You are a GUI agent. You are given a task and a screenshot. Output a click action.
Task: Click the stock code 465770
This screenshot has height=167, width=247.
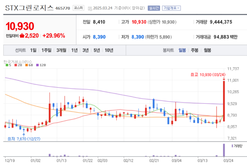63,8
